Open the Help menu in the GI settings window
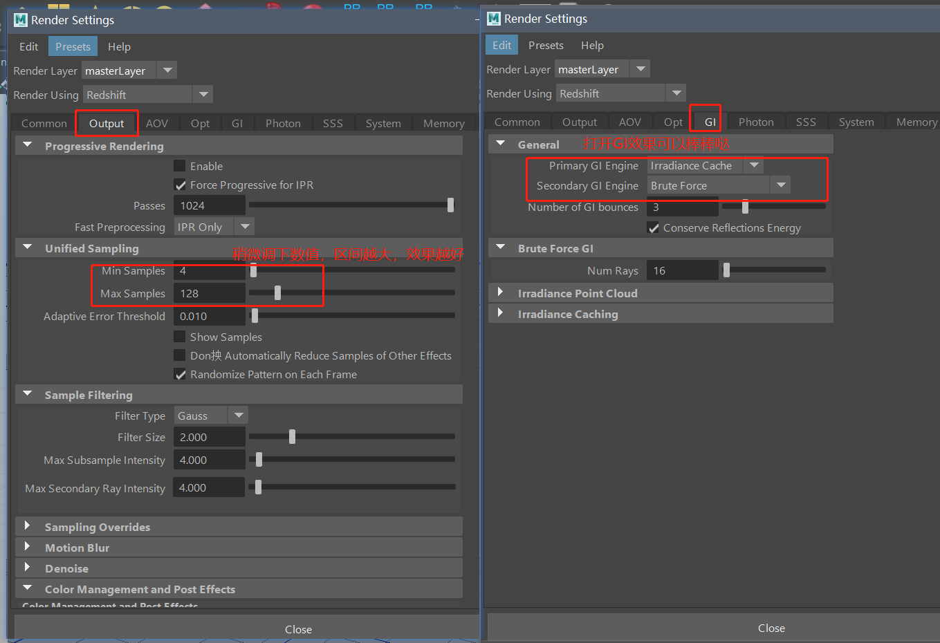This screenshot has height=643, width=940. click(592, 45)
